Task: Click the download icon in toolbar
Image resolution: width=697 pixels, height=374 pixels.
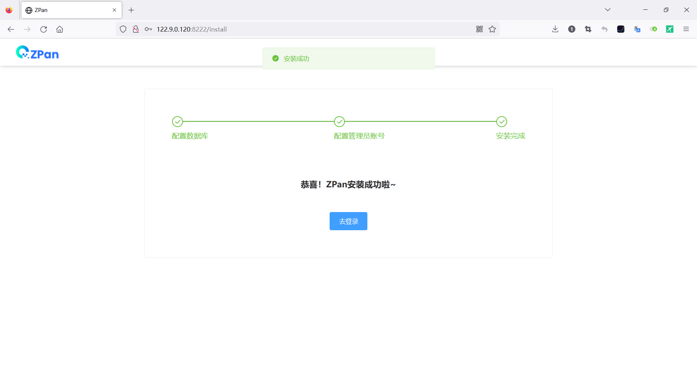Action: pyautogui.click(x=555, y=29)
